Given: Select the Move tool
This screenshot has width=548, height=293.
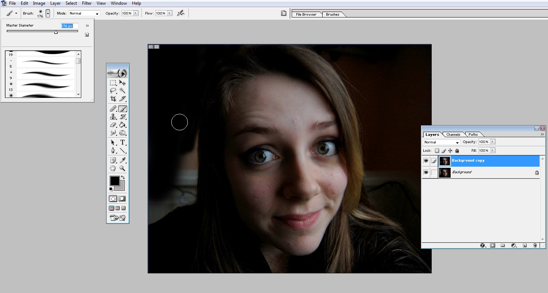Looking at the screenshot, I should tap(123, 83).
